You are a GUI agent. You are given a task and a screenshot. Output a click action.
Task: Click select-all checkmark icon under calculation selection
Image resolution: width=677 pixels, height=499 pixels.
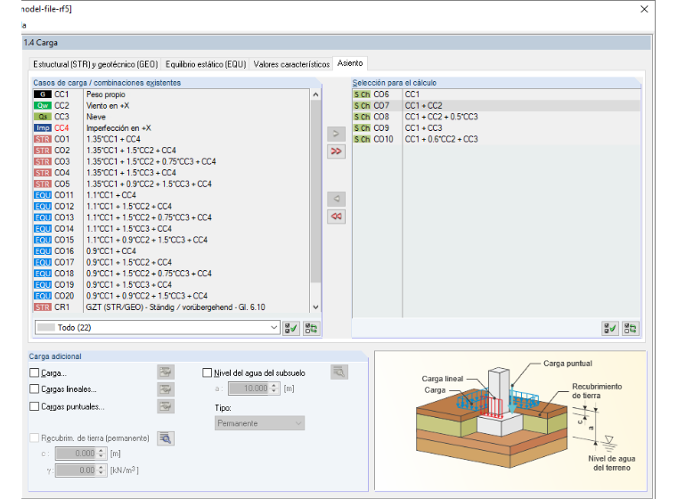click(x=610, y=328)
